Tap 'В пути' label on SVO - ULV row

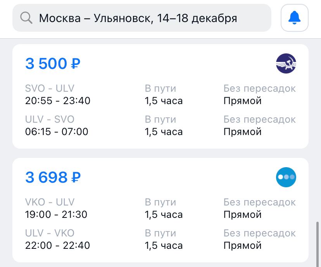point(160,89)
